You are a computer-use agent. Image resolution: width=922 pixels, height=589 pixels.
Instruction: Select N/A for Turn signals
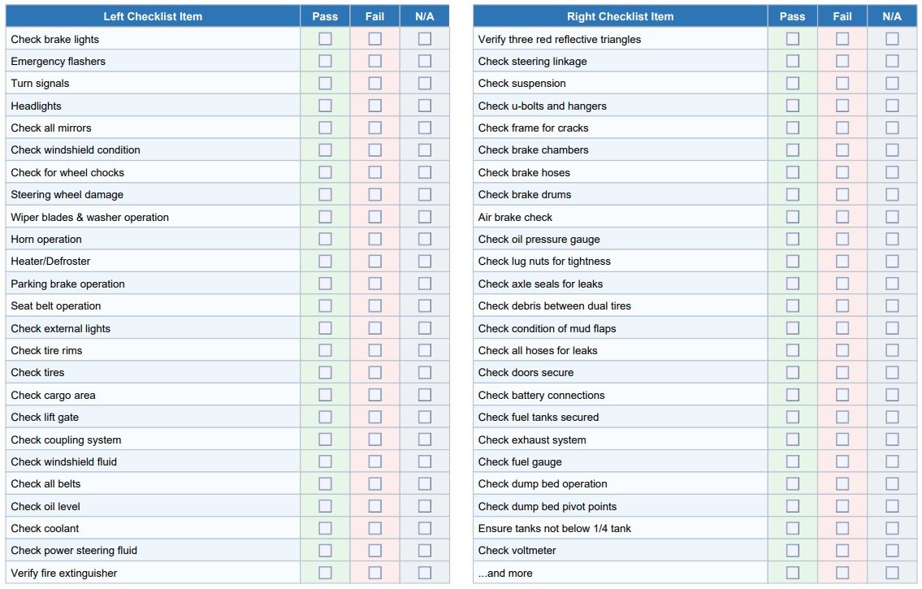(x=424, y=83)
